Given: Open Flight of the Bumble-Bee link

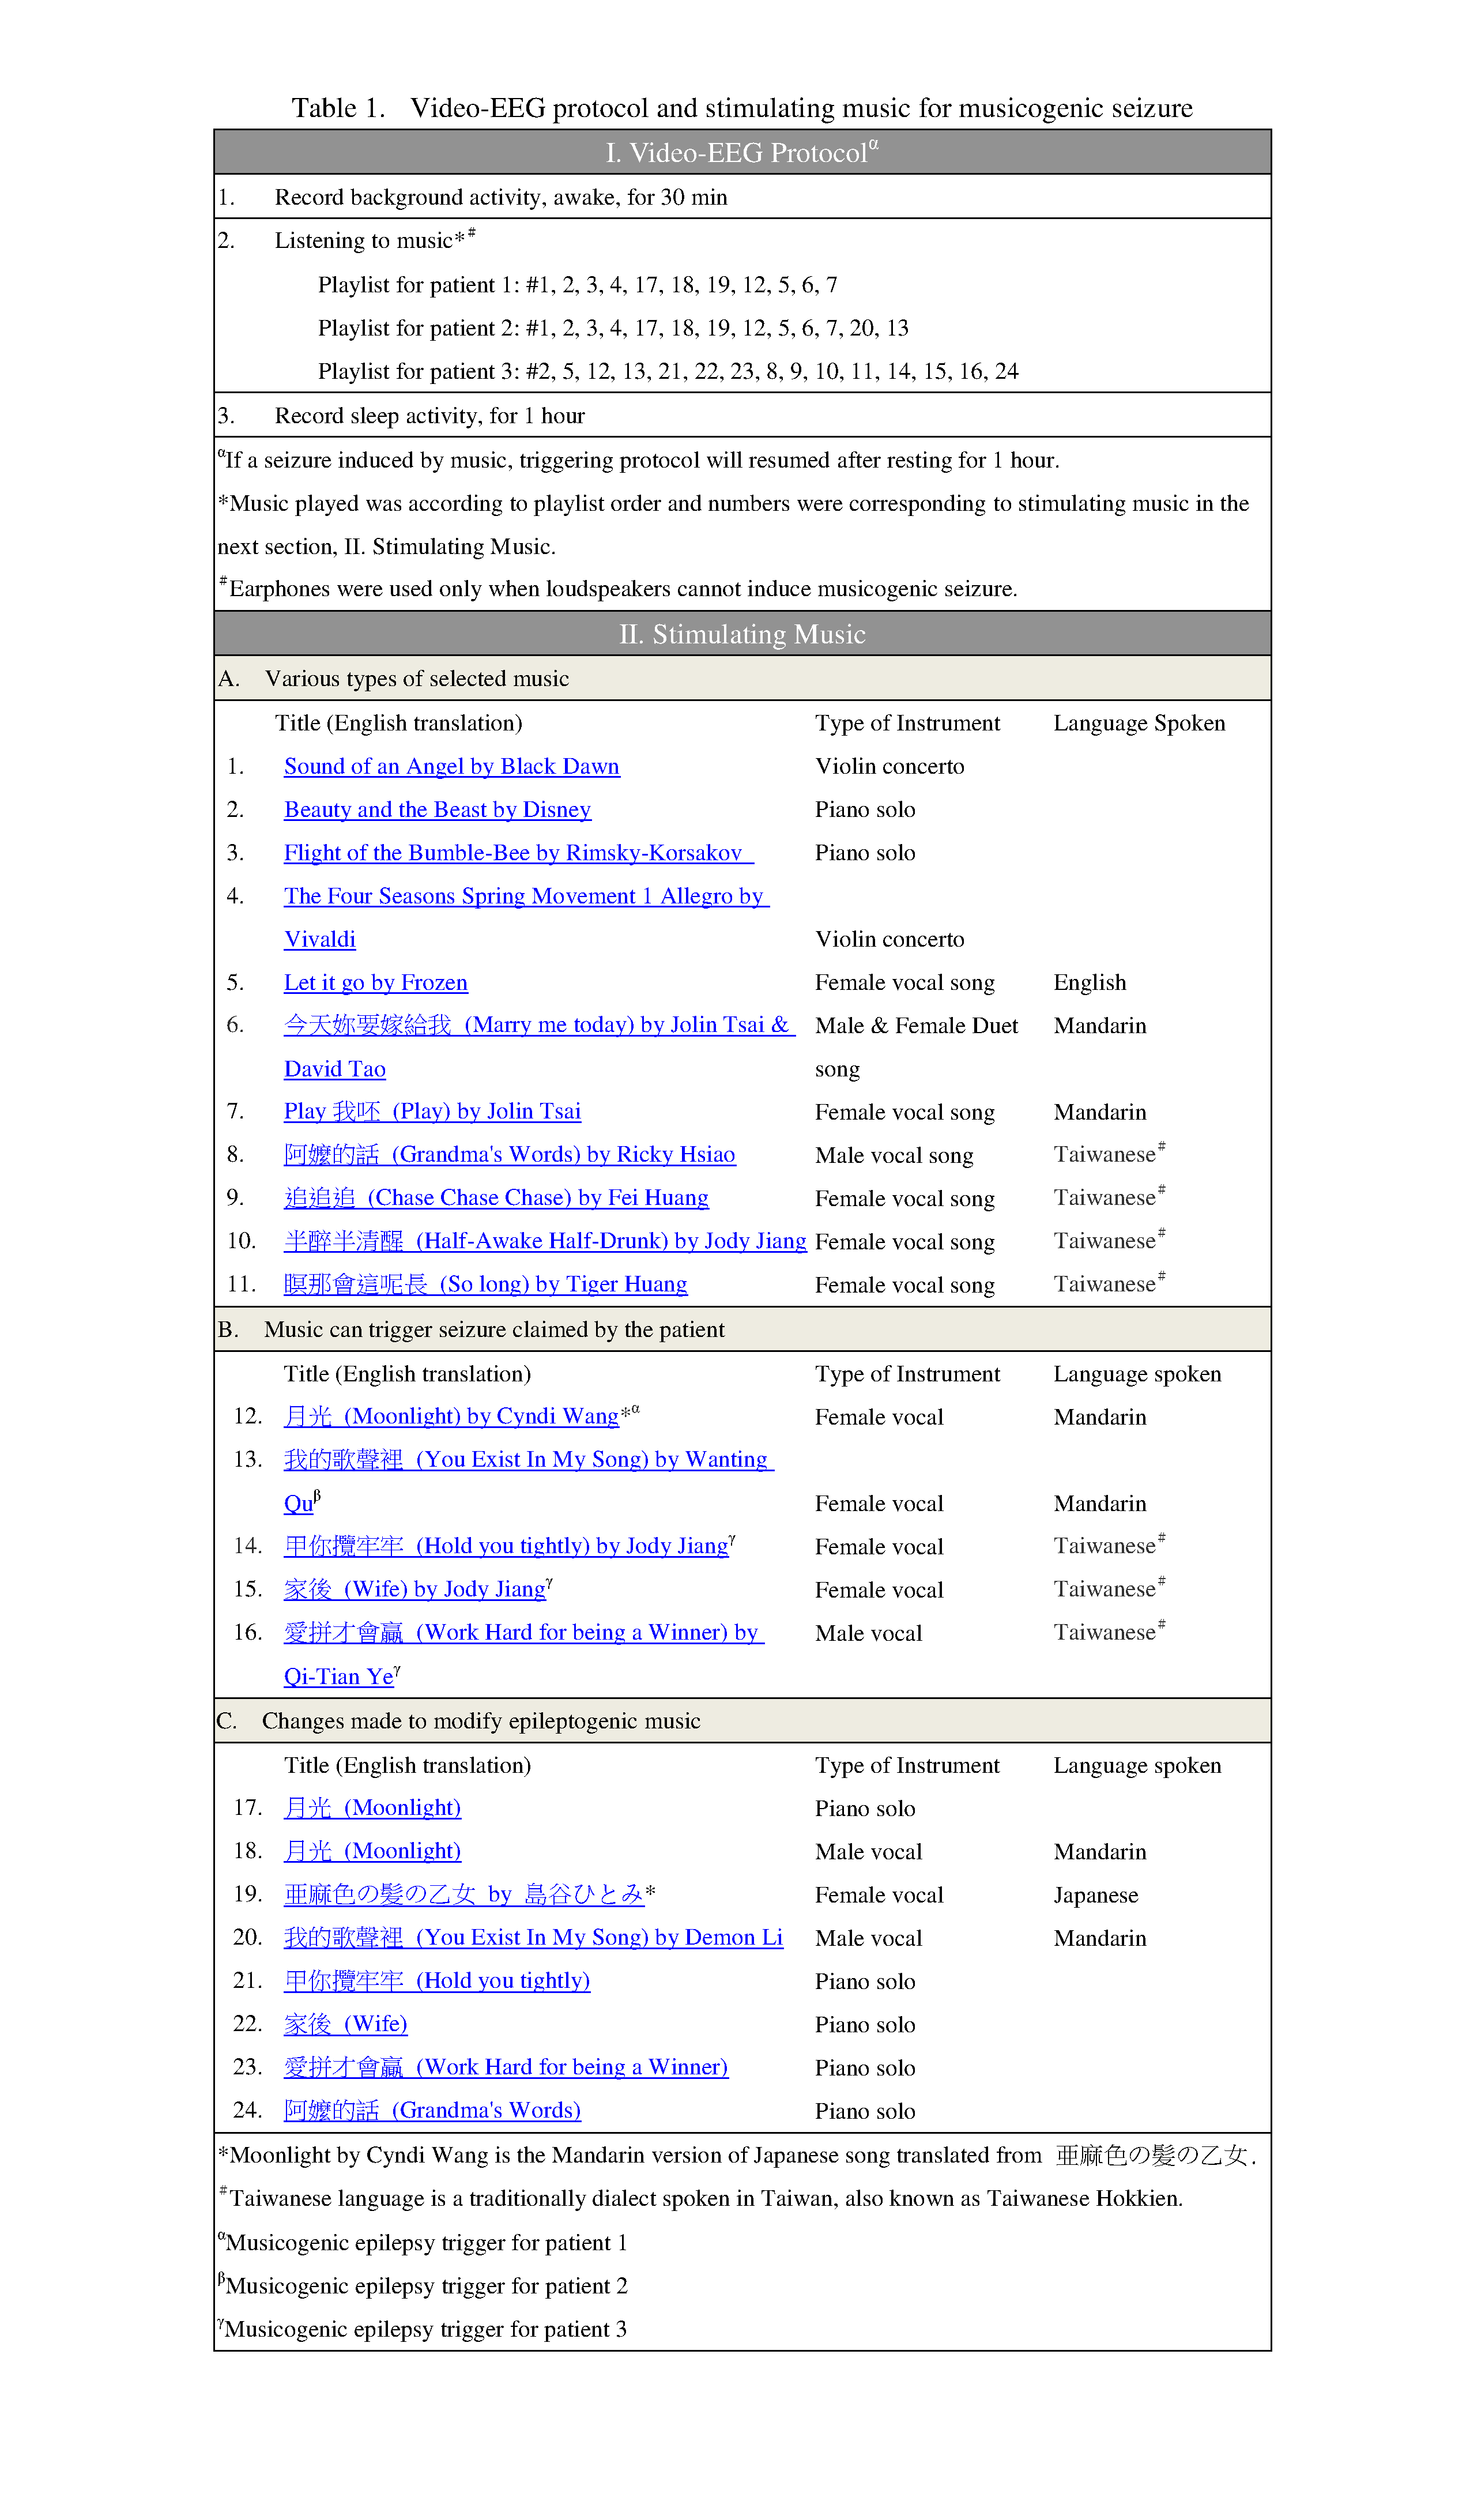Looking at the screenshot, I should [x=513, y=852].
